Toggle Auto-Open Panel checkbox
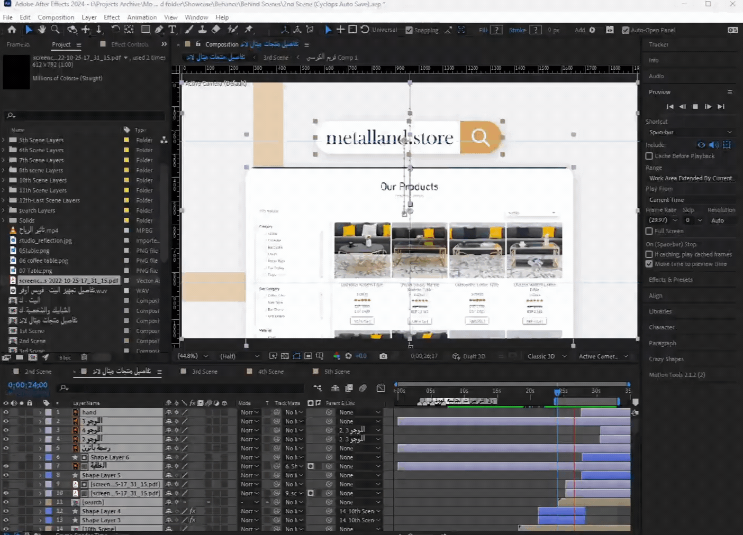The width and height of the screenshot is (743, 535). pyautogui.click(x=626, y=30)
